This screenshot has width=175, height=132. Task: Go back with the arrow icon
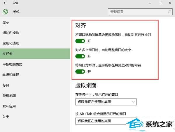click(x=5, y=3)
